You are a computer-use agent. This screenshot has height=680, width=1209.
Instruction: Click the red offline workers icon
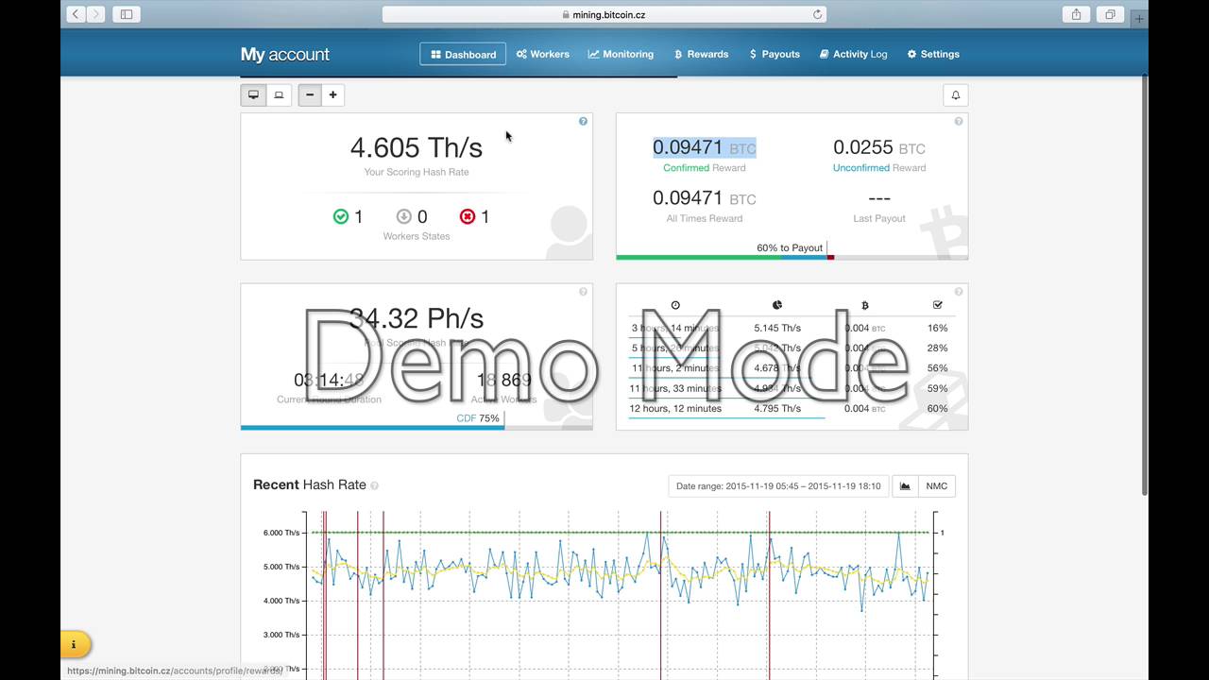[x=467, y=216]
